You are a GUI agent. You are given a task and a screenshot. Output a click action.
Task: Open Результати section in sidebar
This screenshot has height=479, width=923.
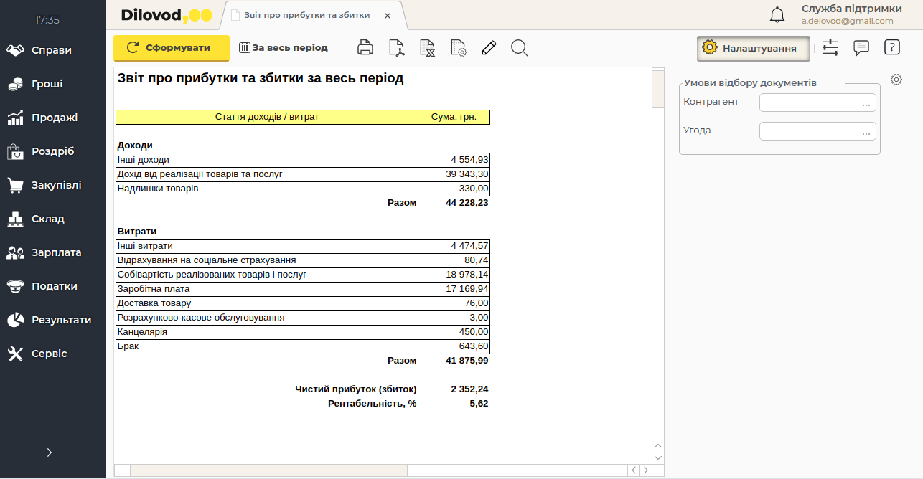(53, 320)
